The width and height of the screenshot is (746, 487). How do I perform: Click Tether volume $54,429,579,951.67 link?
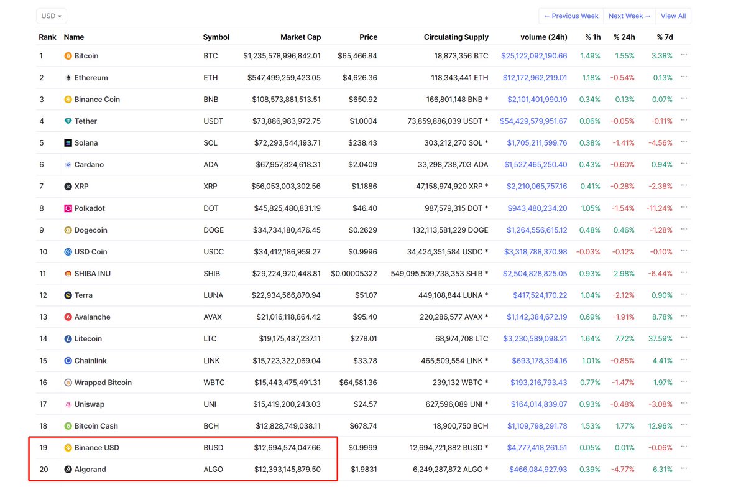[534, 121]
